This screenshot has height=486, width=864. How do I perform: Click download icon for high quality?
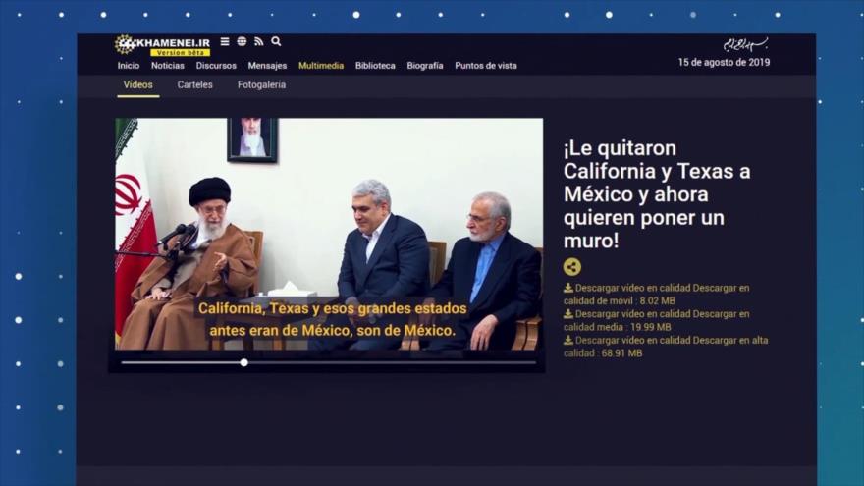[x=568, y=341]
